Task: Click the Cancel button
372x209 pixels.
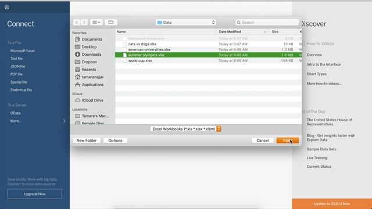Action: [x=262, y=140]
